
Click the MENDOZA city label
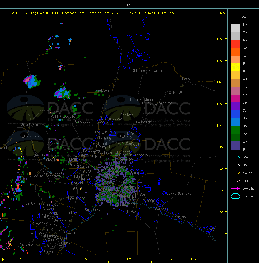(76, 159)
